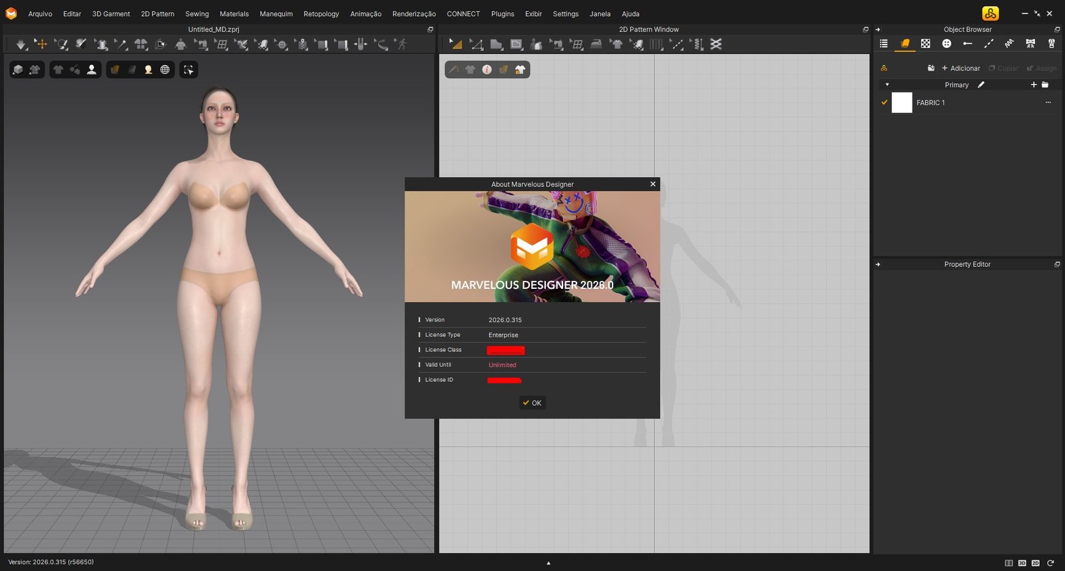
Task: Open the Fabric tab in Object Browser
Action: pyautogui.click(x=905, y=43)
